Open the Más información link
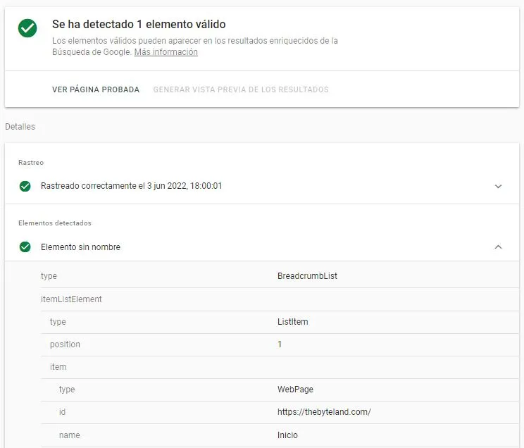Image resolution: width=524 pixels, height=448 pixels. pos(166,52)
